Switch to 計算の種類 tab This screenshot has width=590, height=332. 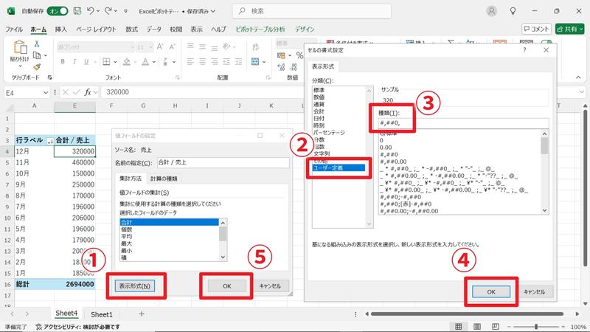pos(164,179)
